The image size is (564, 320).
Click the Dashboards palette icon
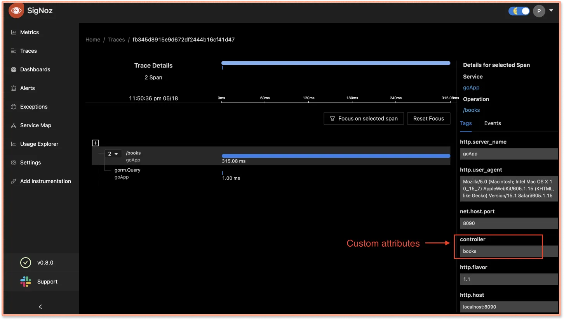(x=14, y=69)
